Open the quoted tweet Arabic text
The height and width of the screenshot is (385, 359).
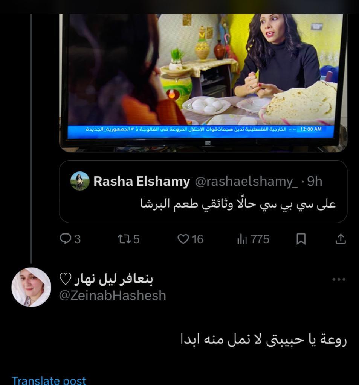[238, 204]
